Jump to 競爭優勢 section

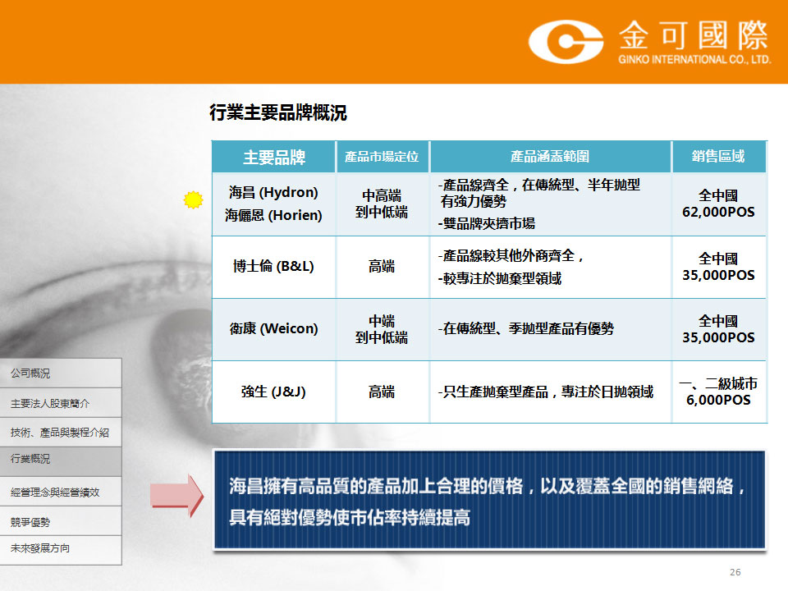[60, 521]
